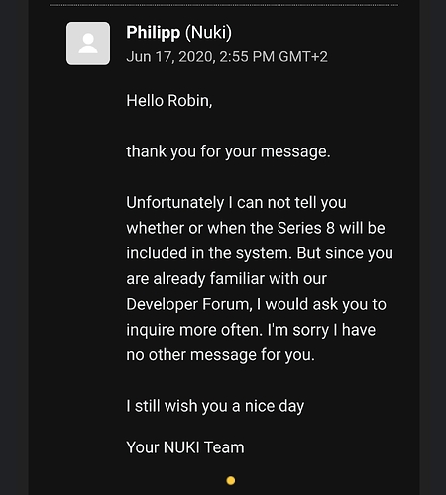Select the GMT+2 timezone text
The width and height of the screenshot is (446, 495).
[x=303, y=56]
